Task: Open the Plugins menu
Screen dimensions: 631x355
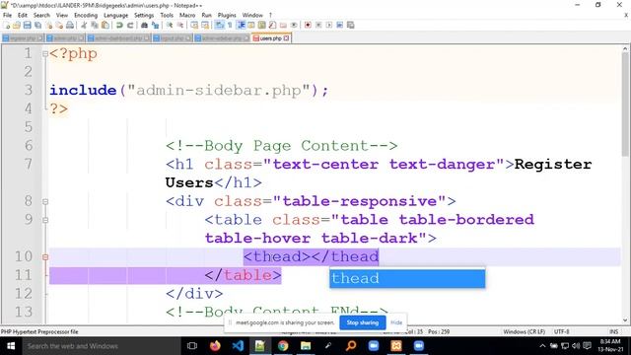Action: tap(227, 15)
